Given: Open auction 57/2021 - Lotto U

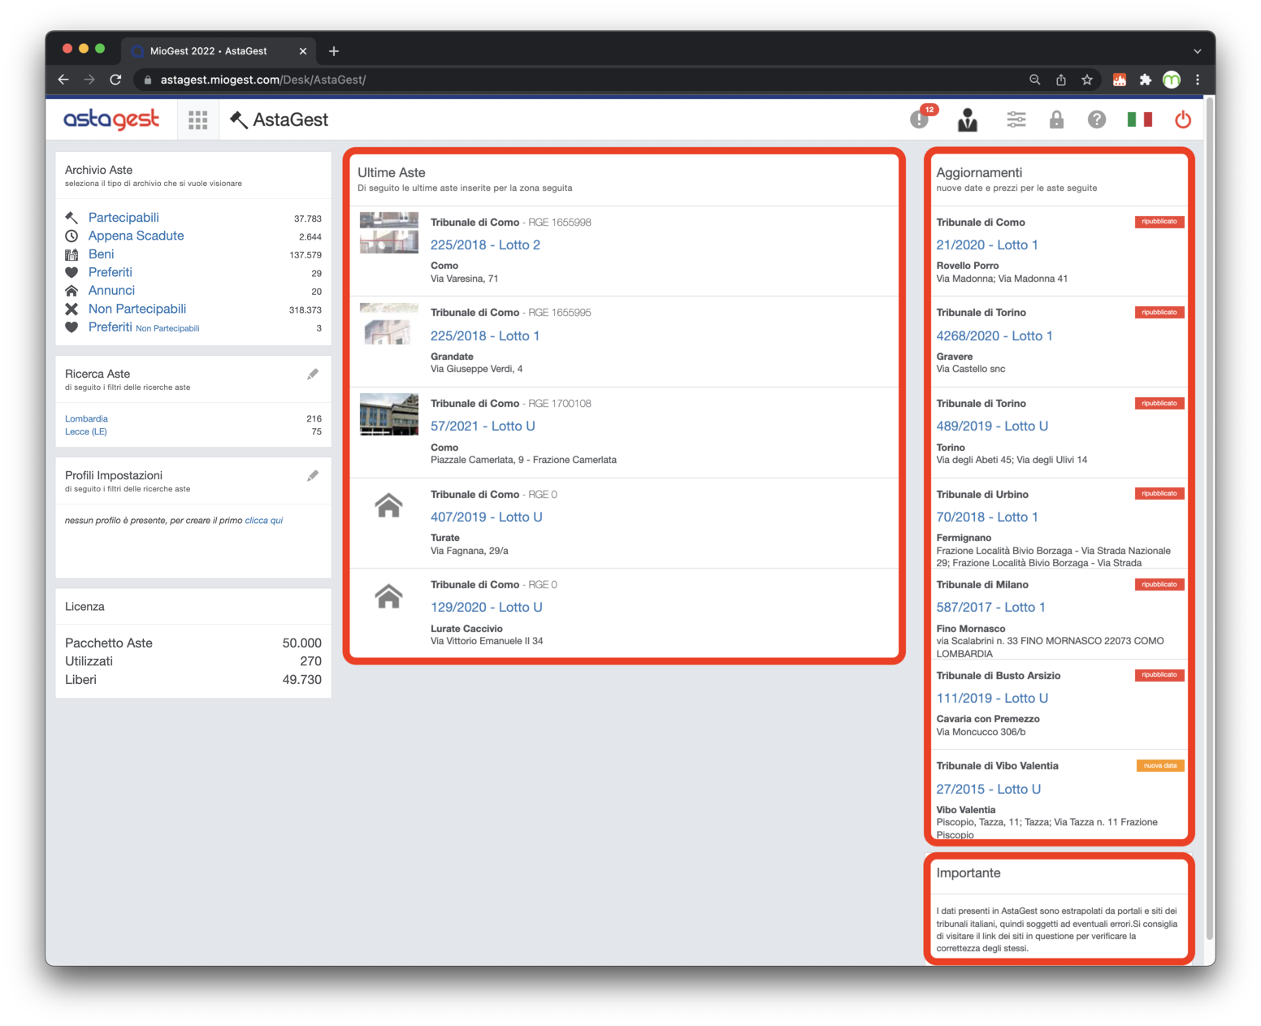Looking at the screenshot, I should tap(483, 426).
